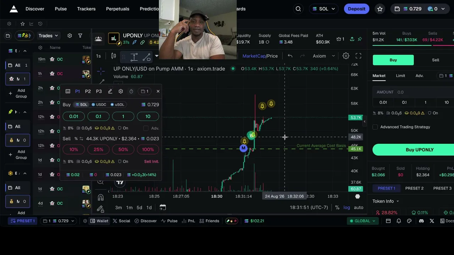
Task: Select SOL as buy currency
Action: 81,104
